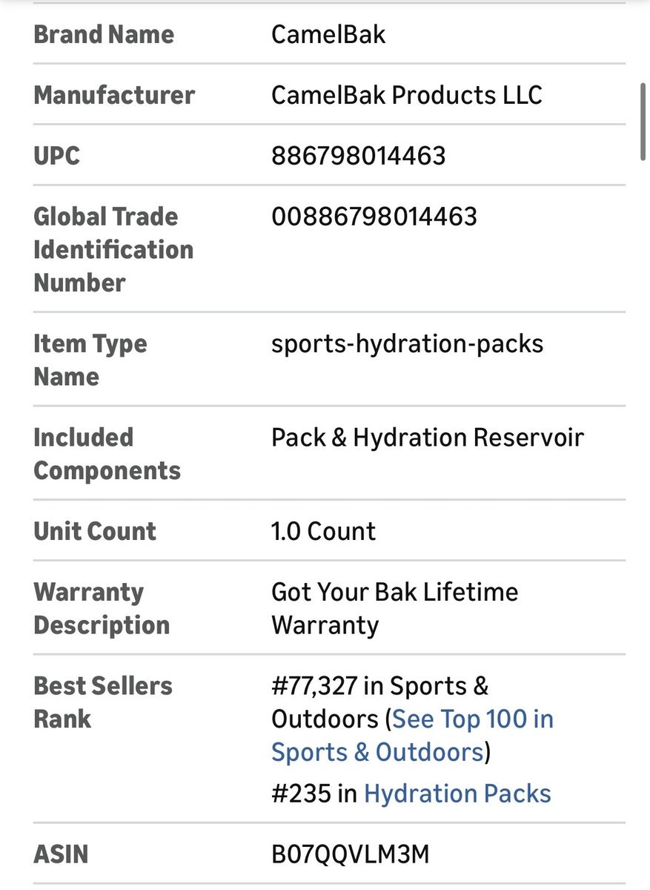
Task: Tap the sports-hydration-packs item type value
Action: (x=407, y=344)
